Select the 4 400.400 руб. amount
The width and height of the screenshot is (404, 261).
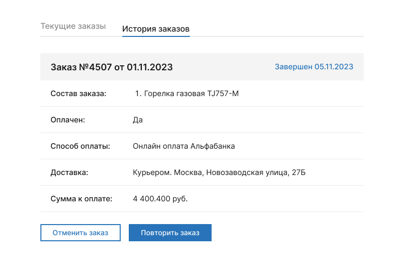coord(160,199)
